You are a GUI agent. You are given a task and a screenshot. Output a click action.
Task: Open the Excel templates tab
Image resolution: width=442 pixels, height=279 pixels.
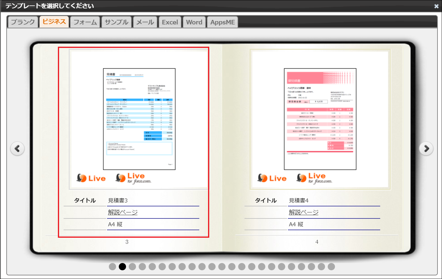[x=170, y=22]
